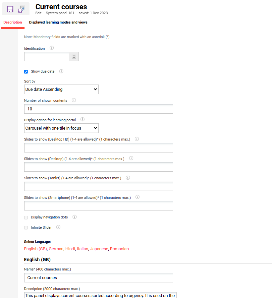Click info icon next to Infinite Slider
The height and width of the screenshot is (298, 272).
click(x=58, y=227)
